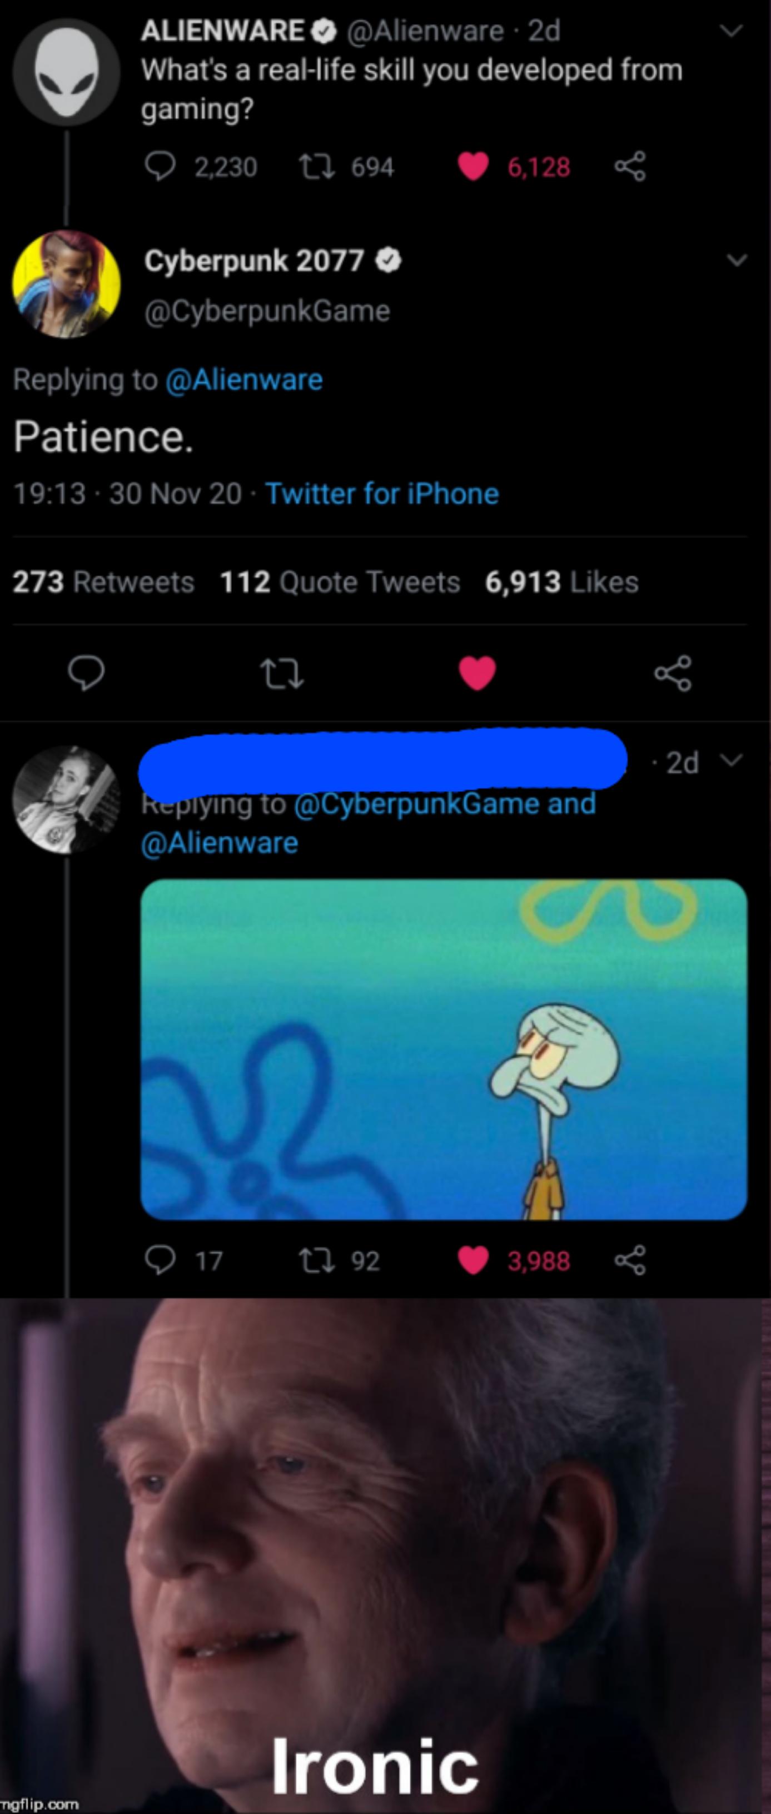Retweet the Alienware gaming skill tweet
This screenshot has height=1814, width=771.
pyautogui.click(x=317, y=167)
